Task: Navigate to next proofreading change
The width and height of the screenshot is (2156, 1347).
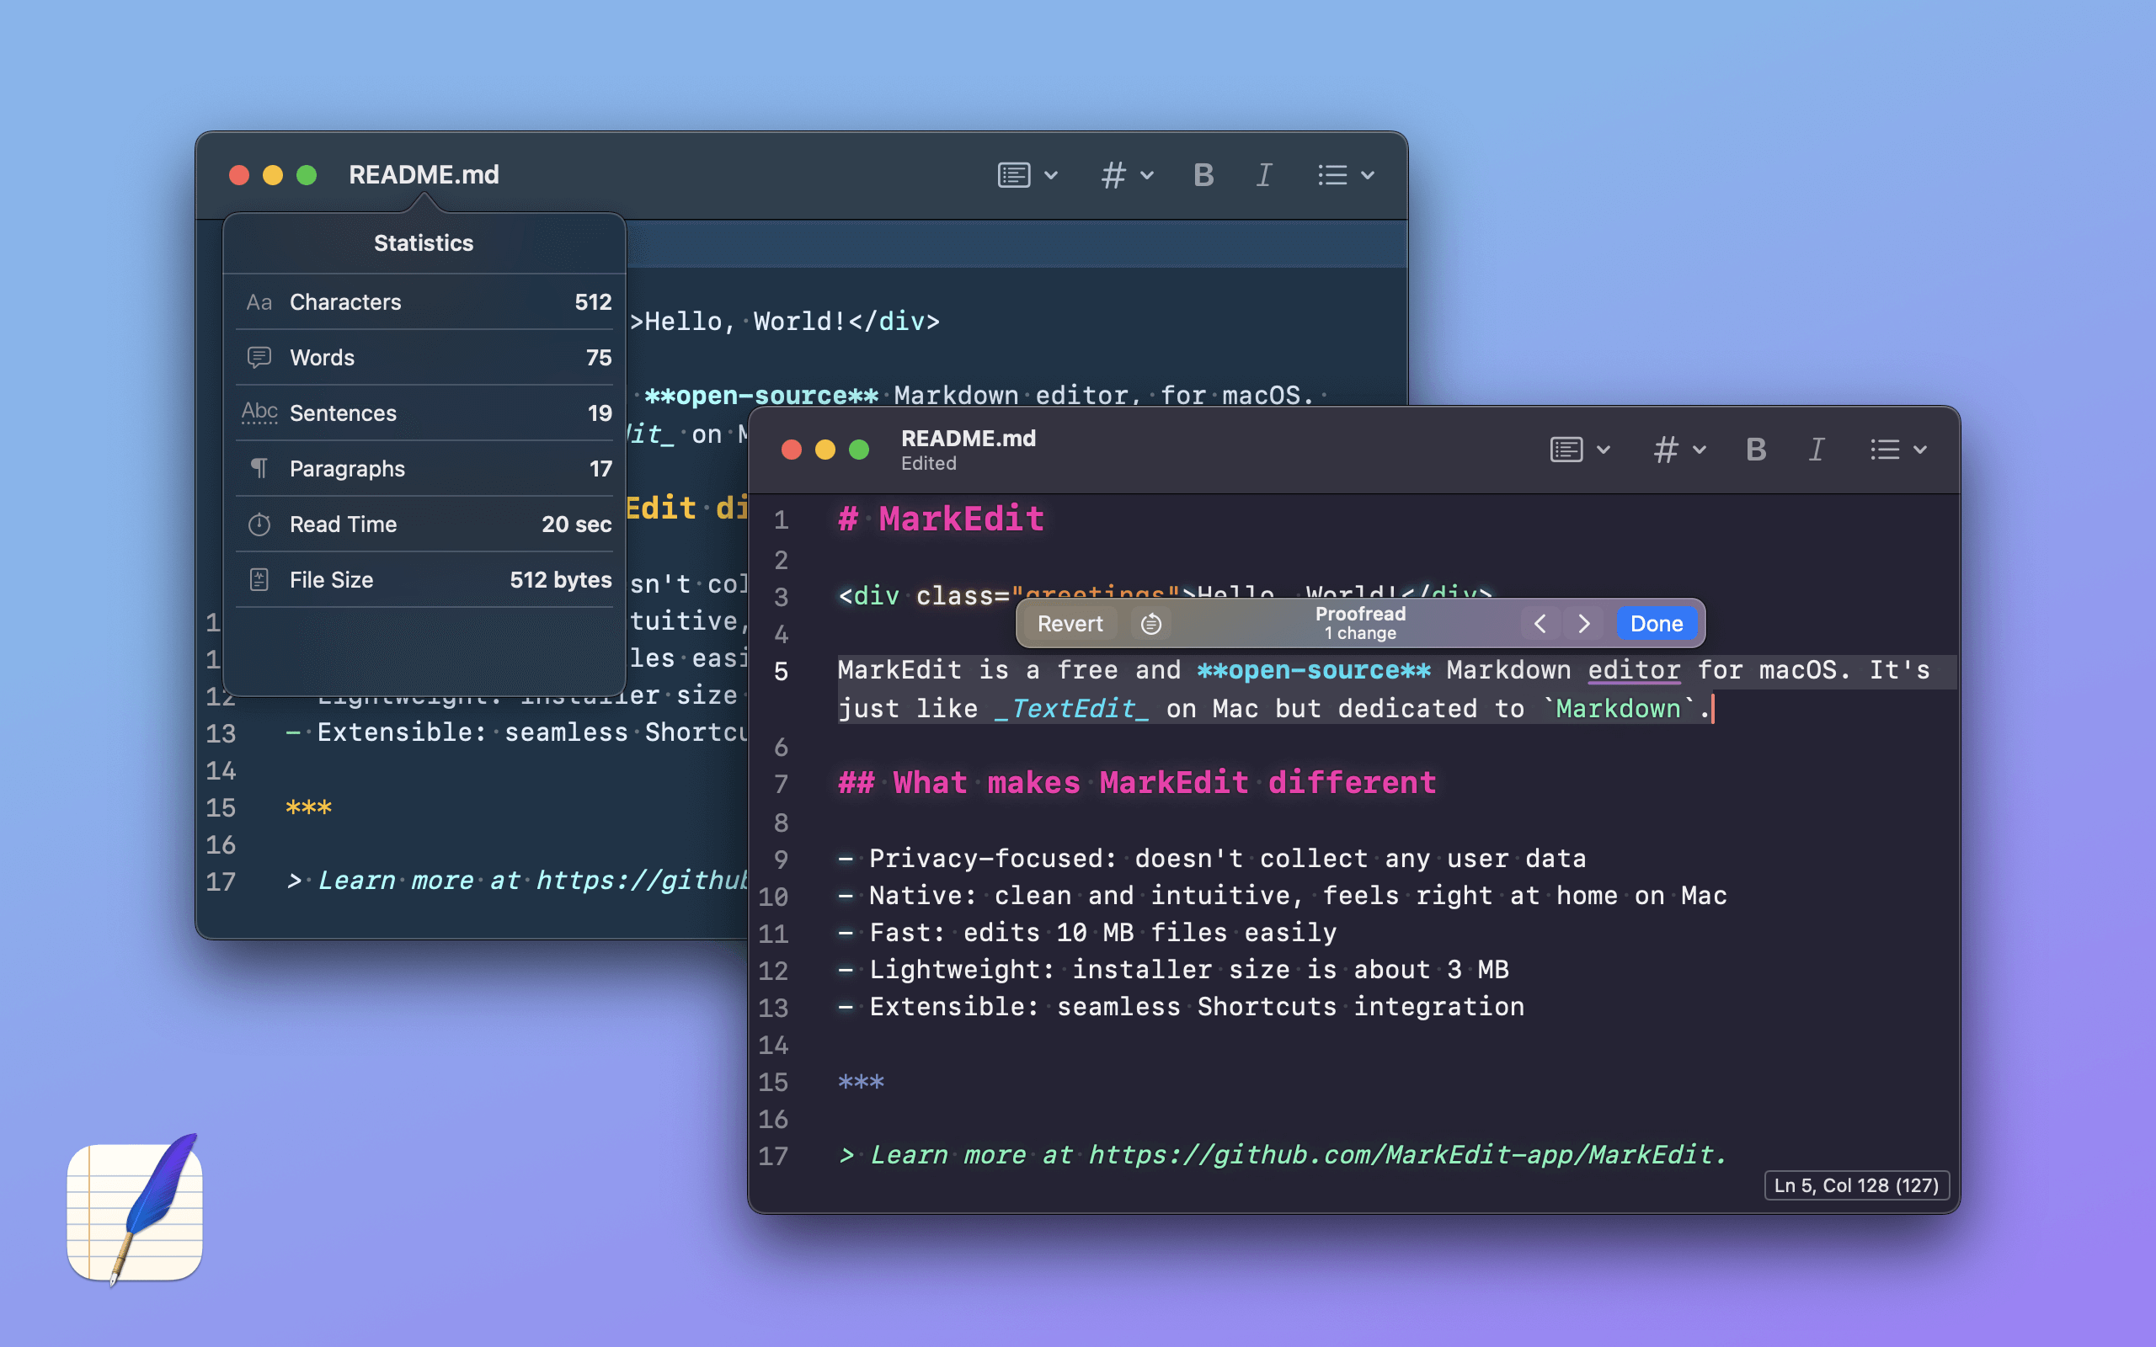Action: [1583, 622]
